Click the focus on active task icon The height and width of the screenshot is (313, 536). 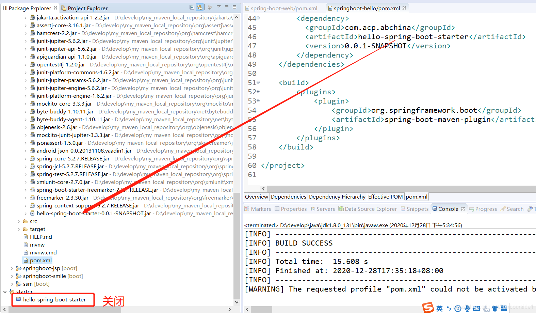click(x=210, y=7)
